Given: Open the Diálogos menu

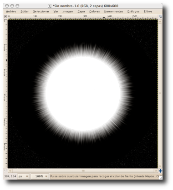Looking at the screenshot, I should [x=133, y=11].
